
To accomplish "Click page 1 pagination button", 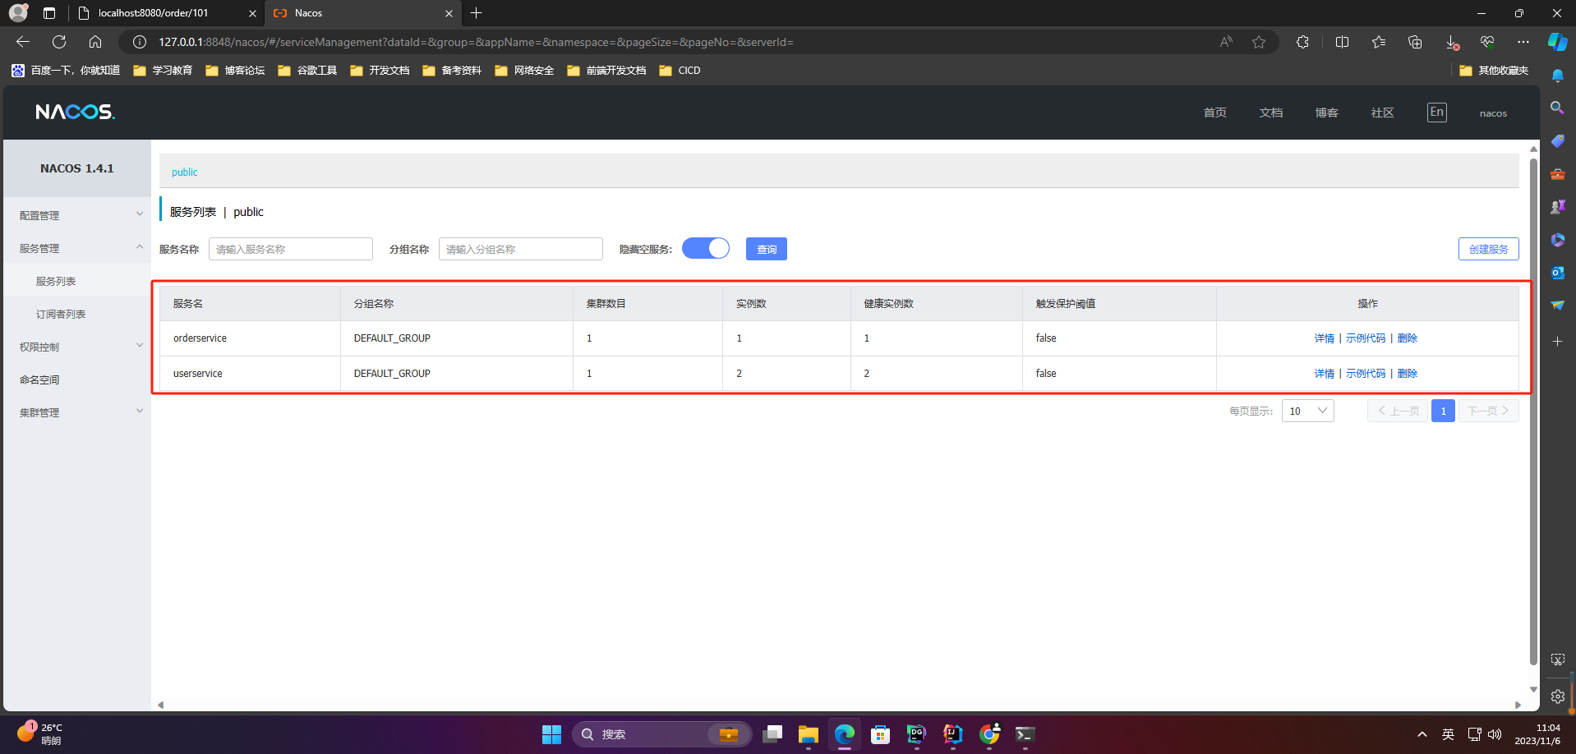I will pyautogui.click(x=1443, y=411).
